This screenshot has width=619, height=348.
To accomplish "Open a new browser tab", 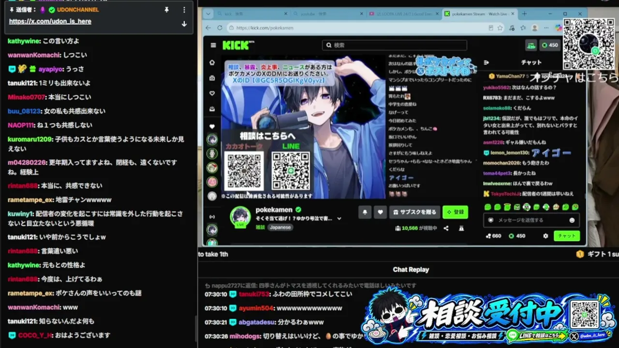I will tap(524, 14).
